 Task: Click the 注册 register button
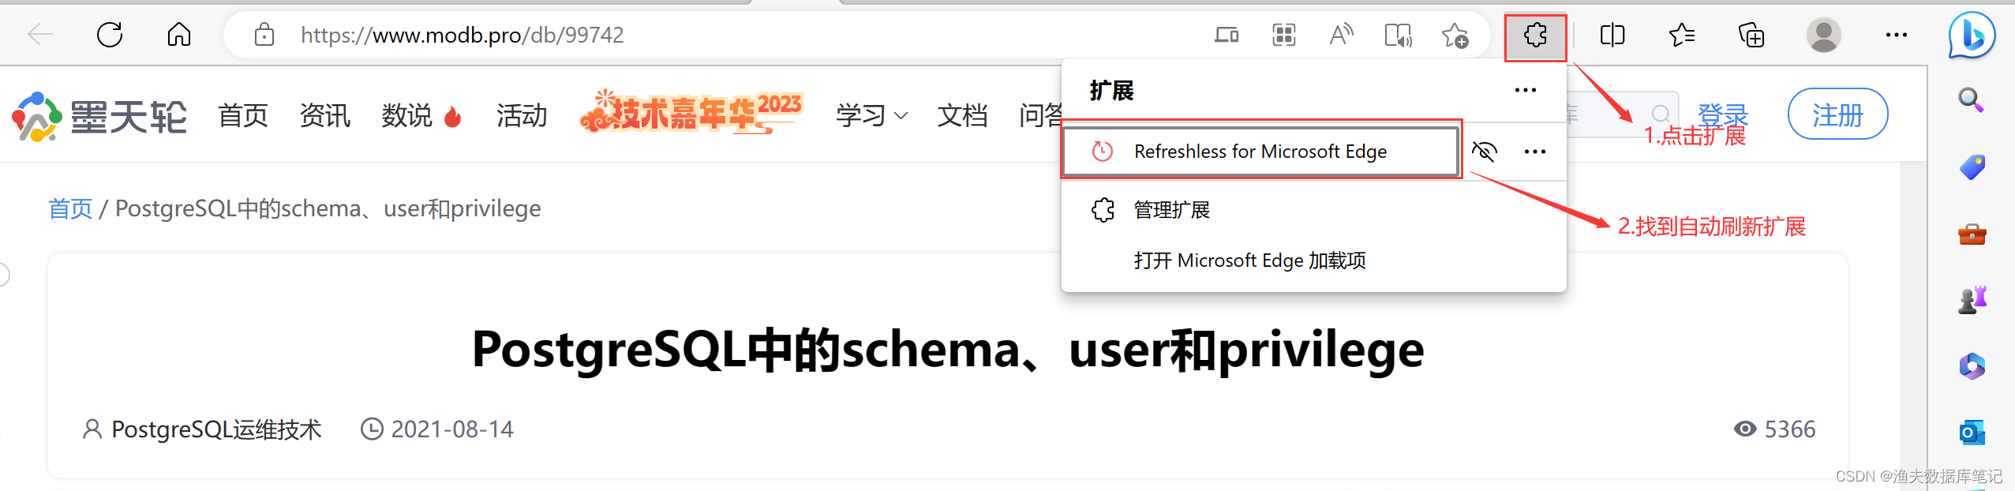(x=1837, y=115)
